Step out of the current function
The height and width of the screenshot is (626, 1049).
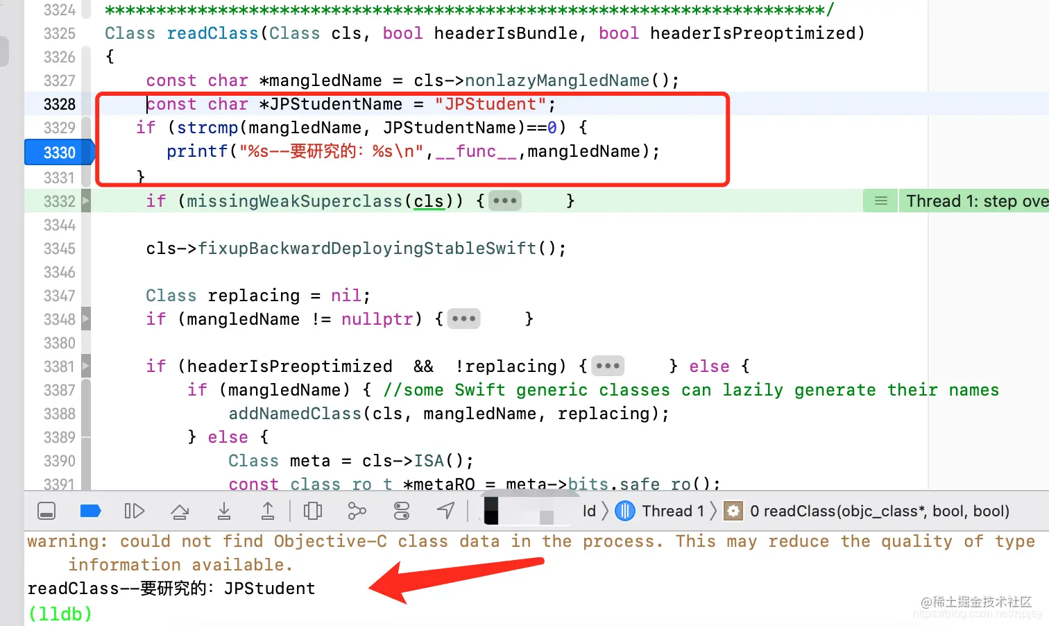coord(267,511)
